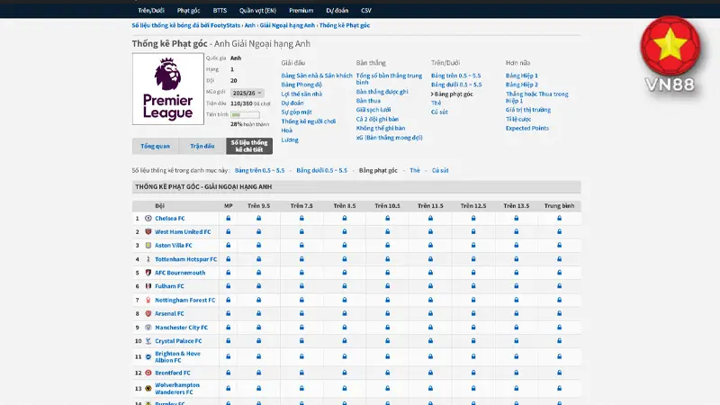Open the Trên/Dưới top navigation menu
Viewport: 720px width, 405px height.
pos(150,10)
